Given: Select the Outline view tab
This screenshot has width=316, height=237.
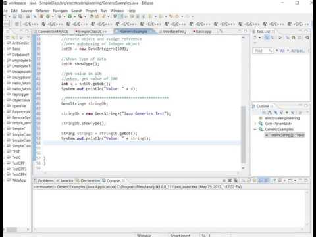Looking at the screenshot, I should coord(263,106).
